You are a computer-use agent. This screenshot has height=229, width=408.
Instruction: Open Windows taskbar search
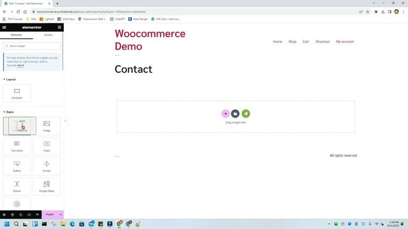pyautogui.click(x=16, y=224)
